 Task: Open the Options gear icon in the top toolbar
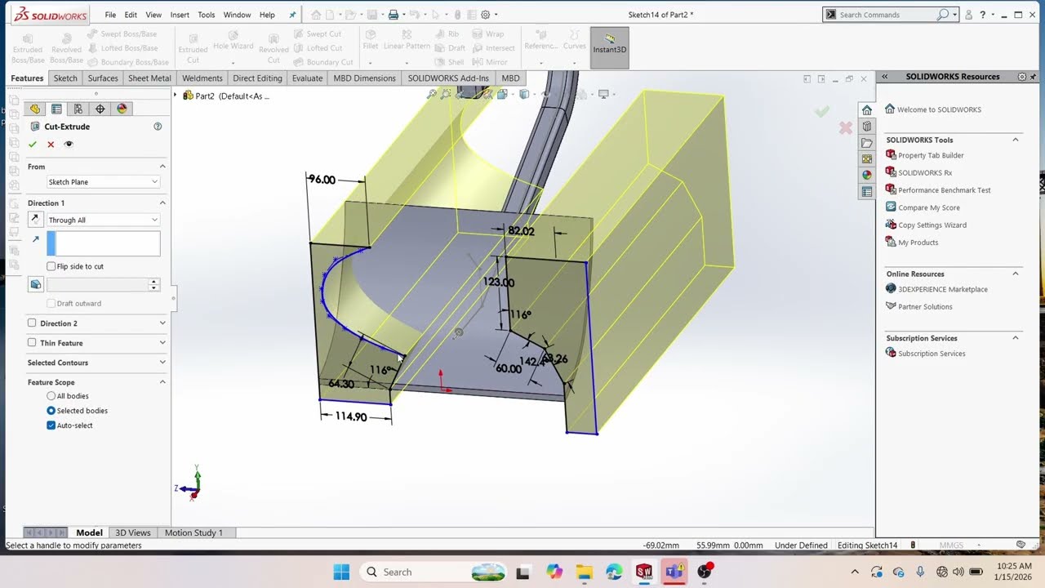tap(486, 15)
